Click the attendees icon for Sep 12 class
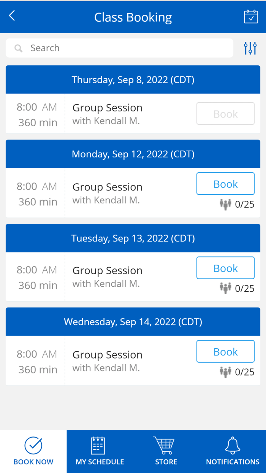Image resolution: width=266 pixels, height=473 pixels. click(x=225, y=205)
